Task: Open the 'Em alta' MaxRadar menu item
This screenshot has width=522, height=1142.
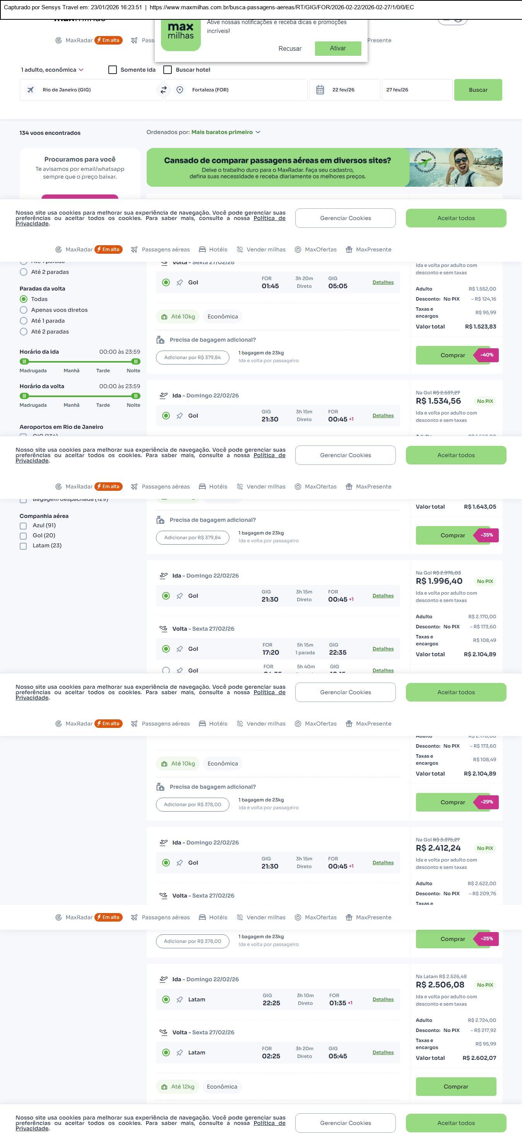Action: pos(108,40)
